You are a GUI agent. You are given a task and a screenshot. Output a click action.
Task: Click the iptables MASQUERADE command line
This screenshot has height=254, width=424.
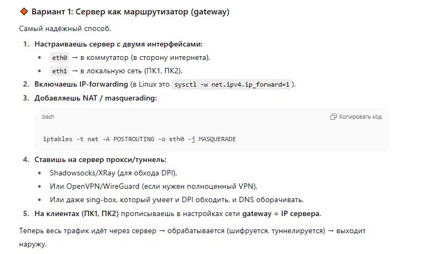tap(139, 139)
